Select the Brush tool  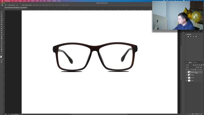click(2, 27)
